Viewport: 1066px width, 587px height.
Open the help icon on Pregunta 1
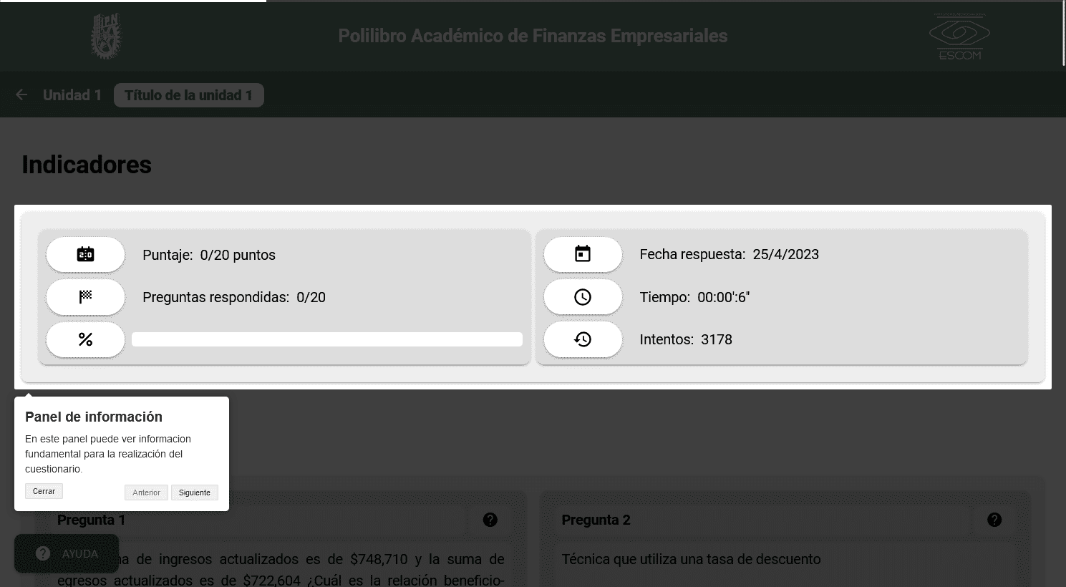(490, 520)
